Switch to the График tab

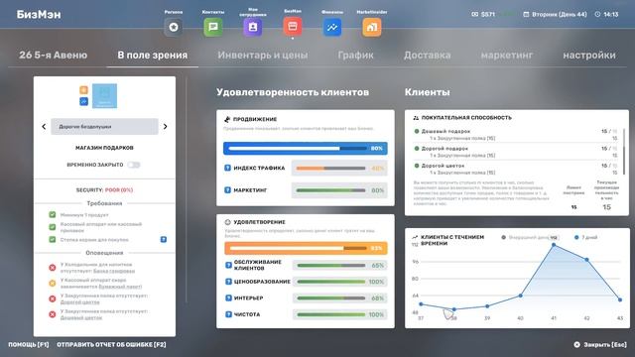point(355,56)
